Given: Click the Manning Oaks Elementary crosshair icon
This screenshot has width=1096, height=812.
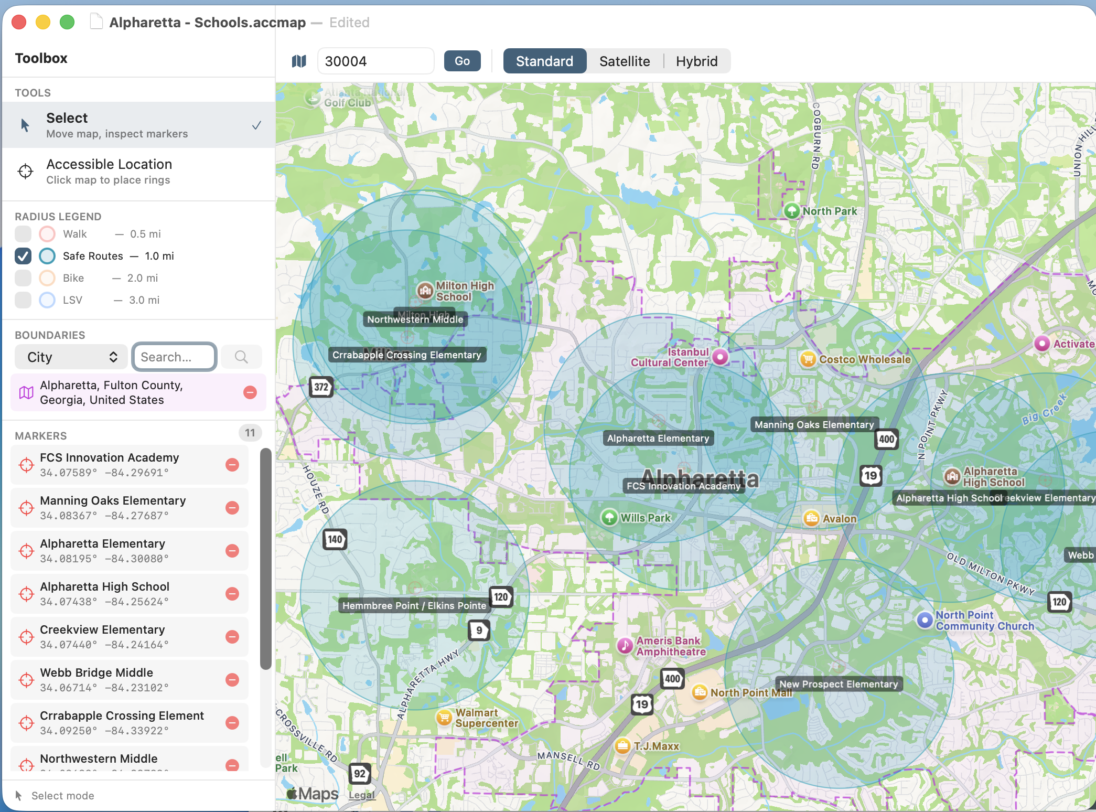Looking at the screenshot, I should (26, 508).
